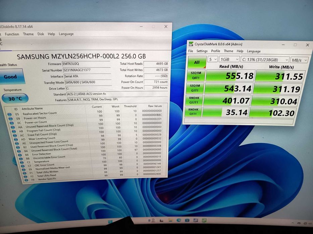Click status circle for Power-on Hours row

pos(11,119)
